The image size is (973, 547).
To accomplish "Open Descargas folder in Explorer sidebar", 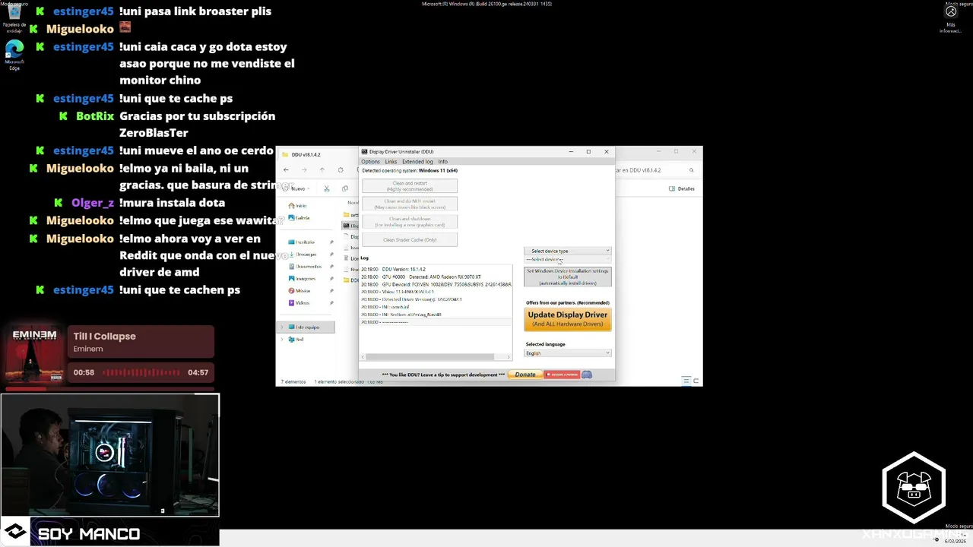I will click(302, 255).
